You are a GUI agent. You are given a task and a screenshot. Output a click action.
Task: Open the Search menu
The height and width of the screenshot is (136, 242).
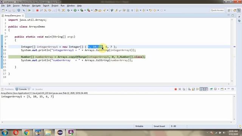click(46, 6)
